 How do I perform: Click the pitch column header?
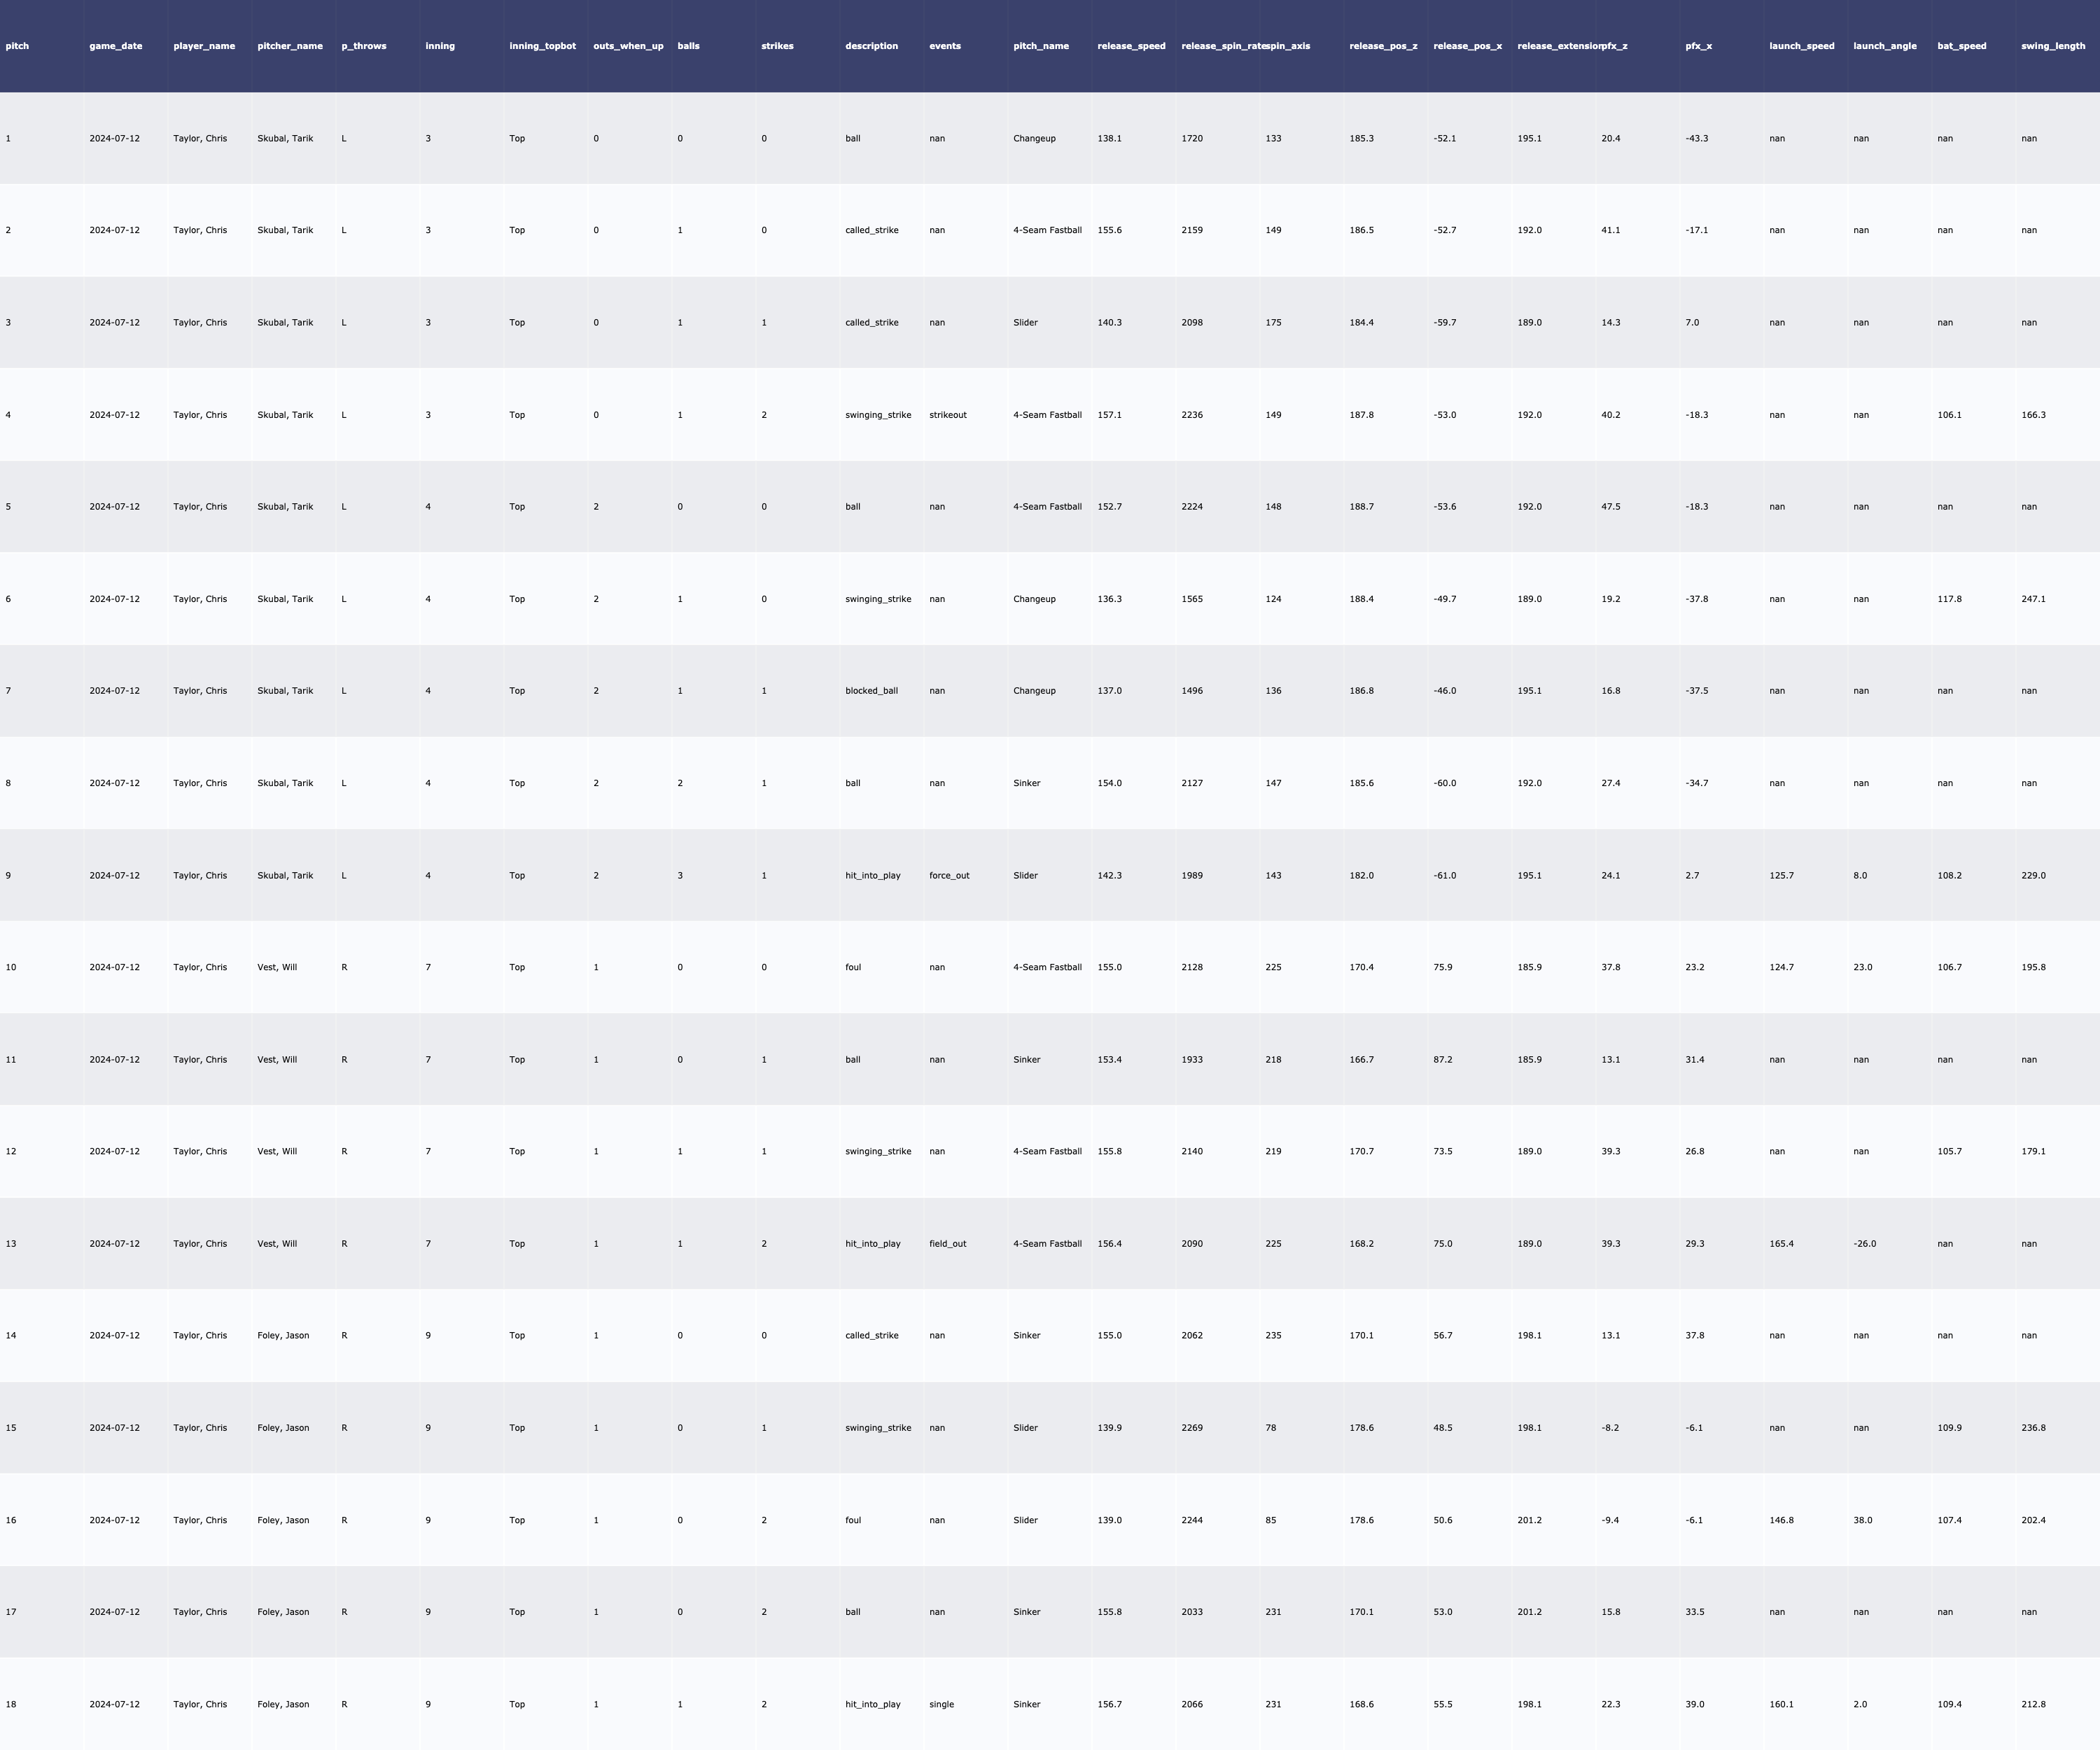17,46
